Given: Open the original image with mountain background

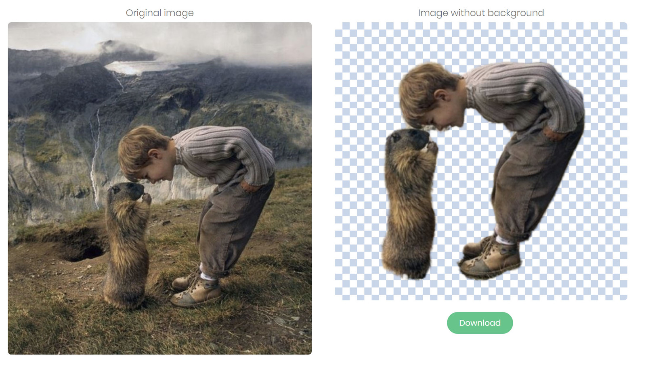Looking at the screenshot, I should pos(160,189).
